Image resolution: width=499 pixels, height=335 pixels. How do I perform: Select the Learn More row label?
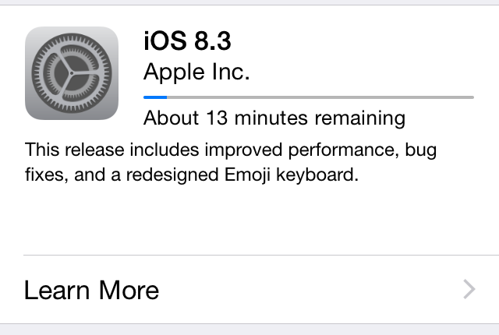click(92, 290)
